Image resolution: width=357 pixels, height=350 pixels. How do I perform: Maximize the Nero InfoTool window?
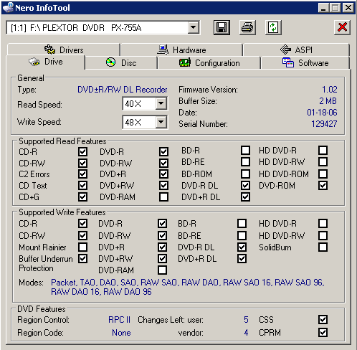coord(335,8)
